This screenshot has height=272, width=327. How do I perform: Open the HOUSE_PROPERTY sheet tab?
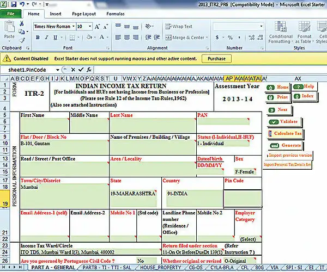pyautogui.click(x=160, y=268)
